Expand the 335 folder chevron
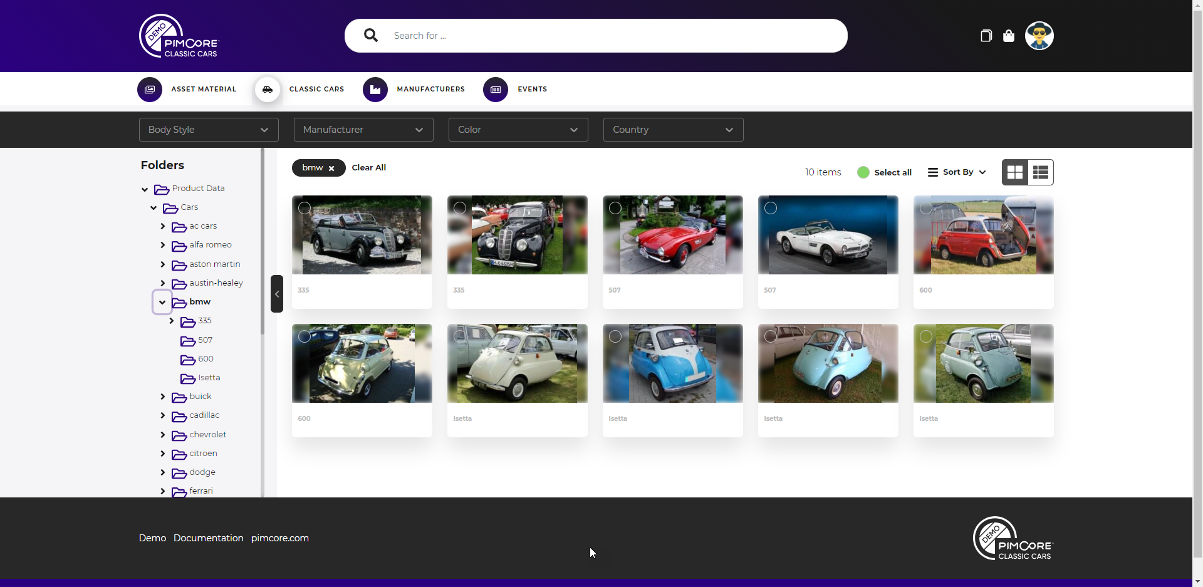The height and width of the screenshot is (587, 1203). point(172,321)
